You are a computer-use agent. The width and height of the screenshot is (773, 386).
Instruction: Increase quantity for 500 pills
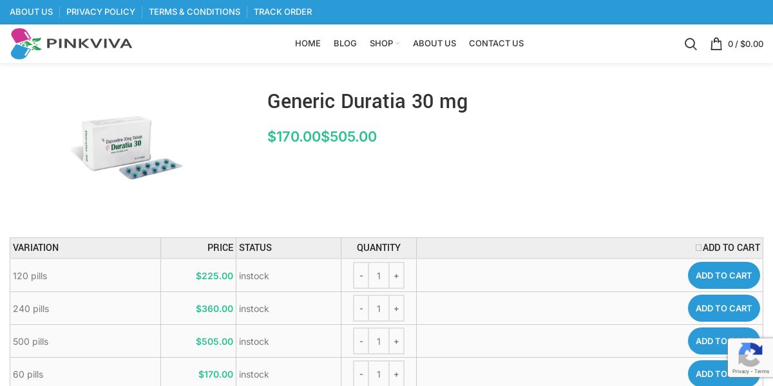396,341
